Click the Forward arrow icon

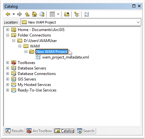tap(20, 14)
